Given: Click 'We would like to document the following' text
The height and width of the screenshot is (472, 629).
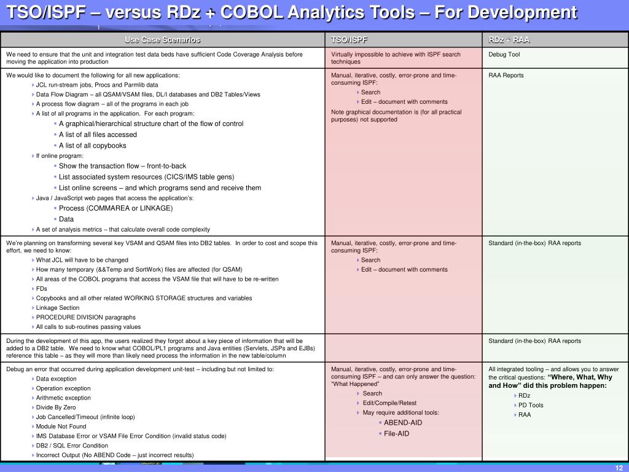Looking at the screenshot, I should pyautogui.click(x=93, y=75).
